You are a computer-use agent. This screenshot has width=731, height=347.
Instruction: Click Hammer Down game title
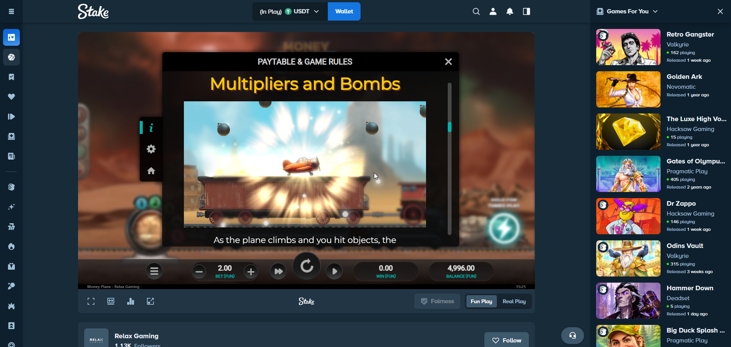690,288
